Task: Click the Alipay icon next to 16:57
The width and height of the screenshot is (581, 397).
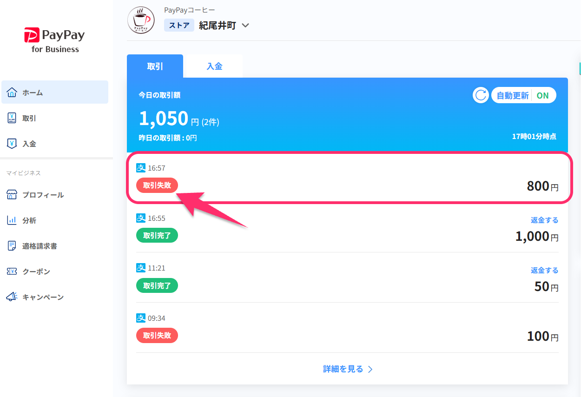Action: (141, 168)
